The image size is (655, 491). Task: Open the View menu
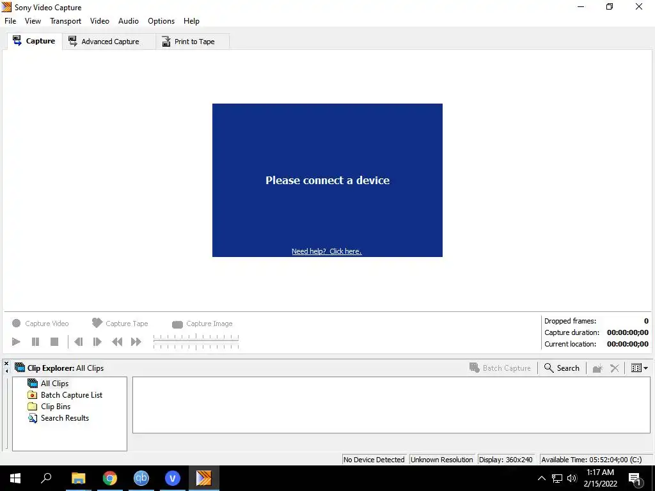pyautogui.click(x=33, y=21)
